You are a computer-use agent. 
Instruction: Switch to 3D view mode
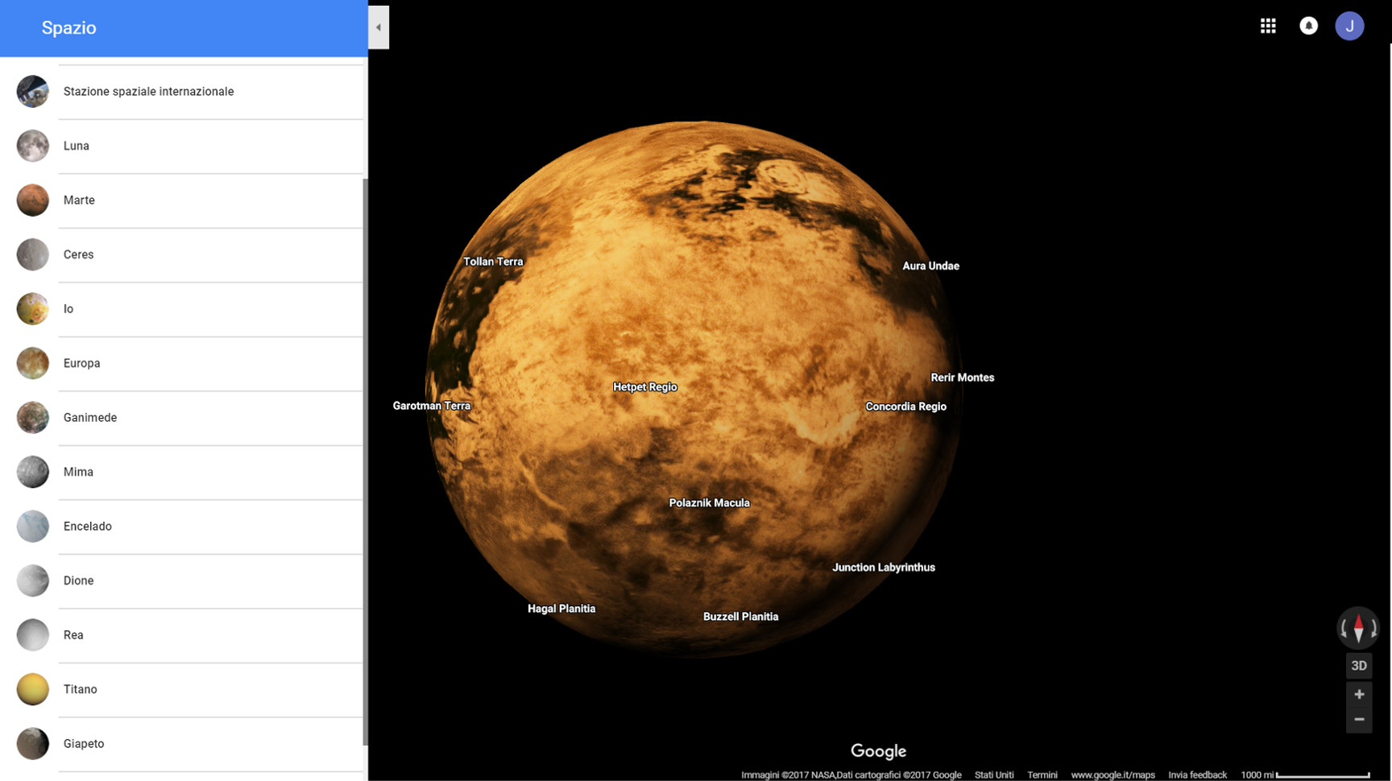(1358, 666)
